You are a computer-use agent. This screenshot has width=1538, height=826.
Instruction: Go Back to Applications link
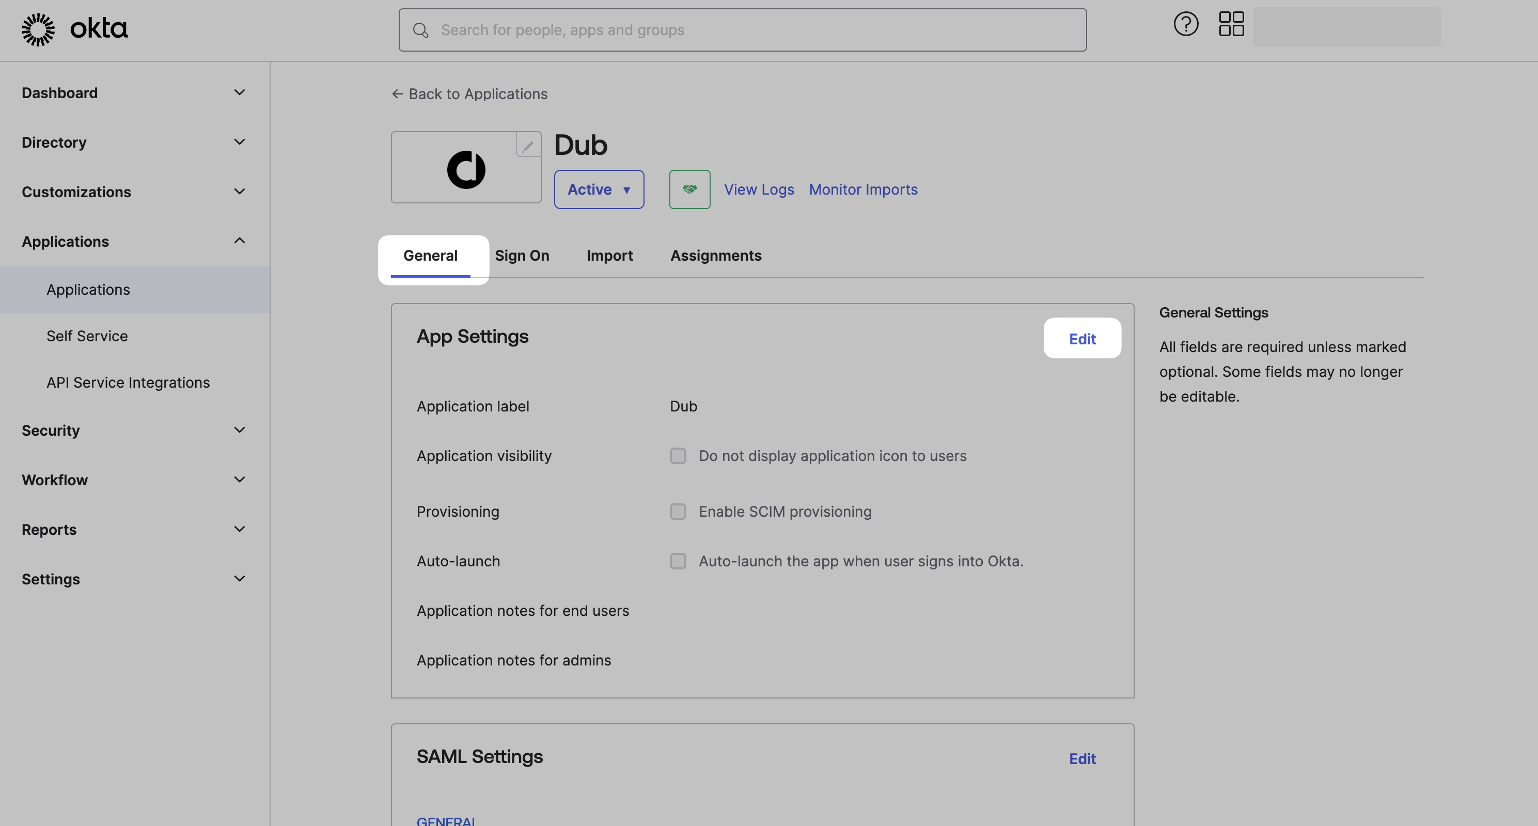pos(469,94)
